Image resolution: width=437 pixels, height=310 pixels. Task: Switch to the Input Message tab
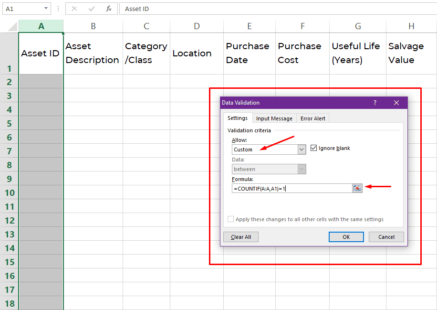[x=274, y=118]
